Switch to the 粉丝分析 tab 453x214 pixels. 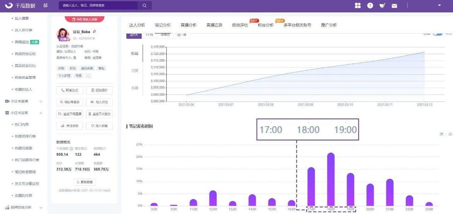click(x=265, y=25)
